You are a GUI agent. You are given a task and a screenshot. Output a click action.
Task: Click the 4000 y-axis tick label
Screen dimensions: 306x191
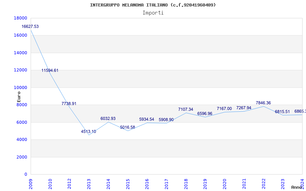(22, 140)
